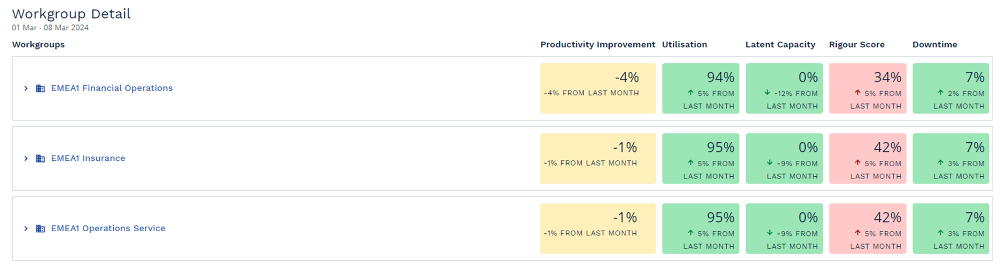1007x269 pixels.
Task: Click the 34% Rigour Score red tile
Action: point(868,88)
